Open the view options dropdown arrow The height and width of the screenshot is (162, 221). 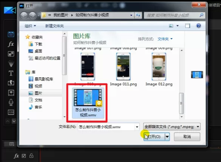pos(178,26)
